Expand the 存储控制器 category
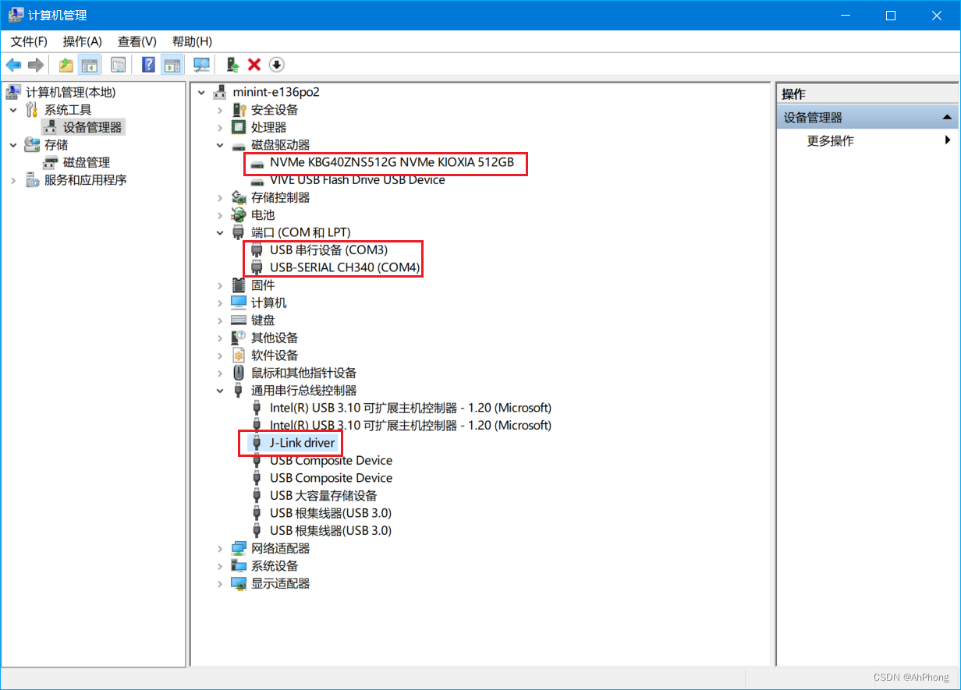 coord(221,197)
